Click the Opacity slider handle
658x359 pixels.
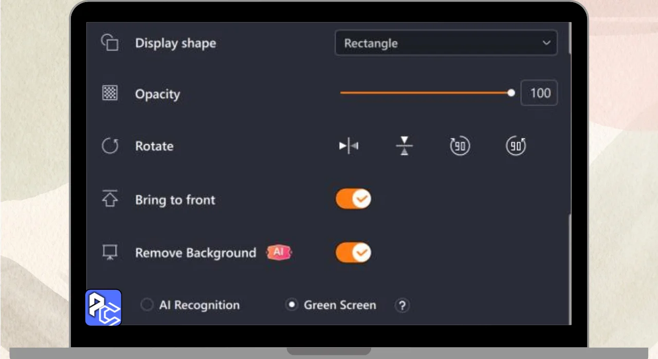(511, 93)
